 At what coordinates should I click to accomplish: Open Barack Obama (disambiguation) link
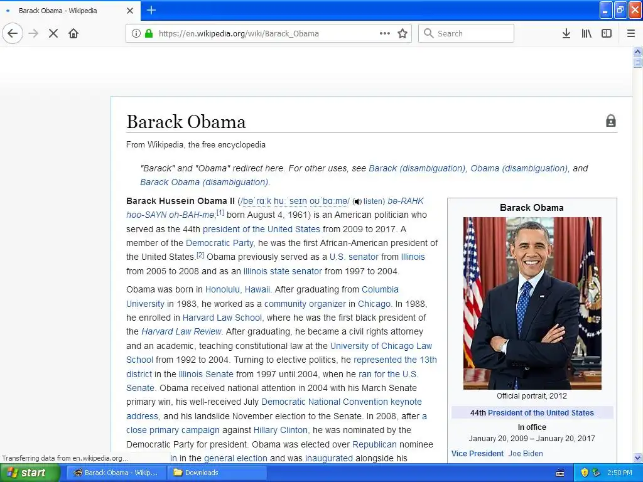204,183
